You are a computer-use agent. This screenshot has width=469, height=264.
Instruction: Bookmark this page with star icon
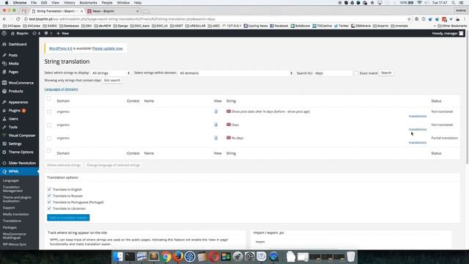click(409, 19)
